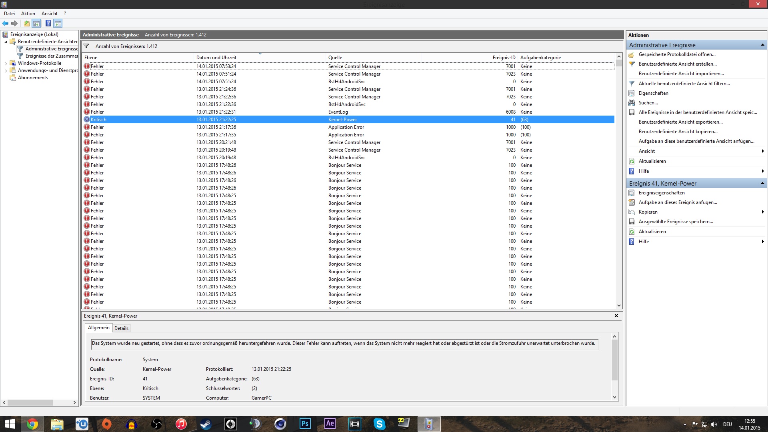Click the back arrow toolbar icon
The image size is (768, 432).
tap(5, 24)
